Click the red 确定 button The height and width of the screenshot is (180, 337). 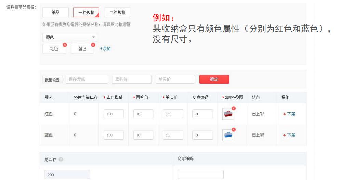pyautogui.click(x=214, y=79)
